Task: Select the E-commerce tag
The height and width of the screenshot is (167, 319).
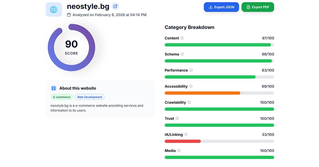Action: (62, 97)
